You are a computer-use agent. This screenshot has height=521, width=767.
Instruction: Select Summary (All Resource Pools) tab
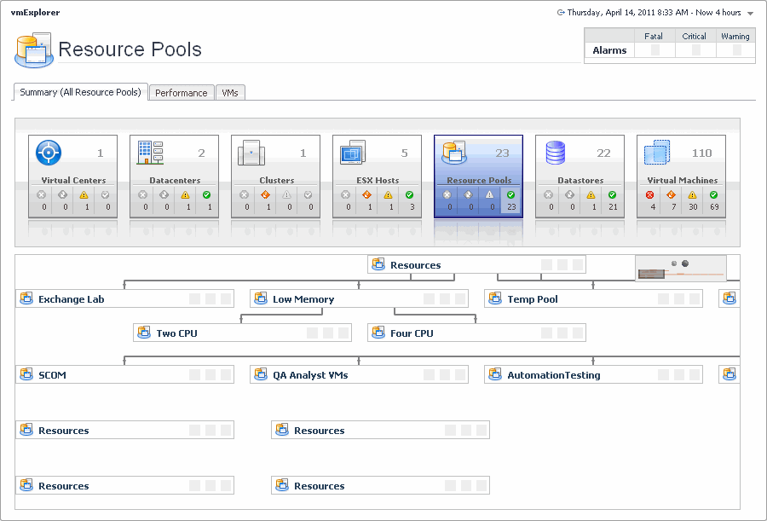(x=80, y=92)
